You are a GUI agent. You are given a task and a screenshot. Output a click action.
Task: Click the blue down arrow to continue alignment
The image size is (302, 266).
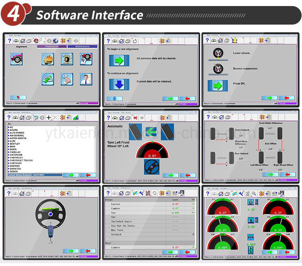[x=119, y=84]
